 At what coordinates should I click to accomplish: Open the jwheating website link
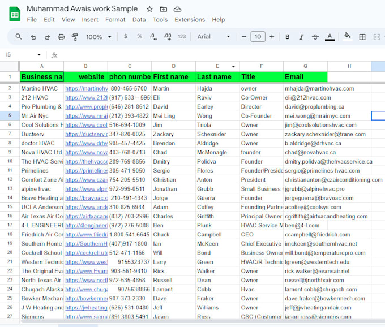(x=86, y=308)
